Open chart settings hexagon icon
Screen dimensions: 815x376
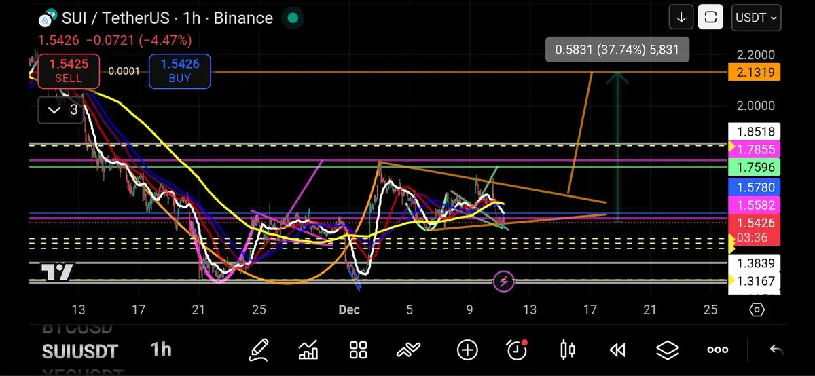point(757,310)
